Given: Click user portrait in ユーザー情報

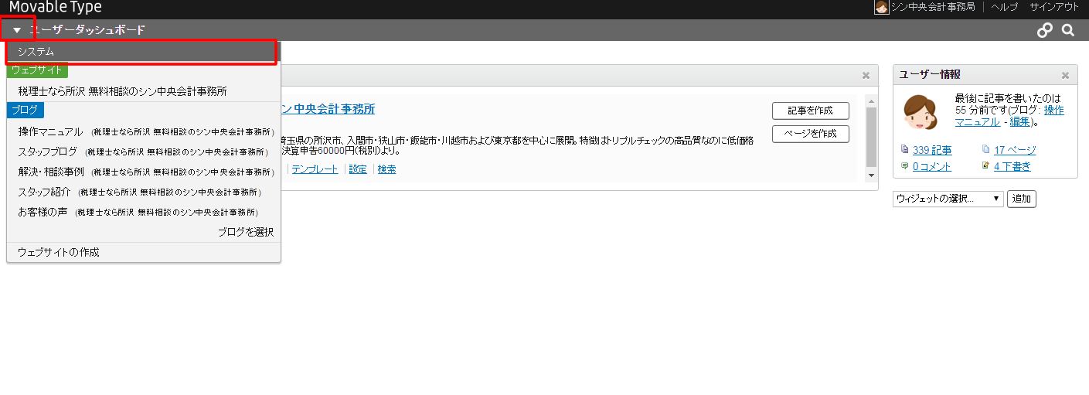Looking at the screenshot, I should coord(920,113).
